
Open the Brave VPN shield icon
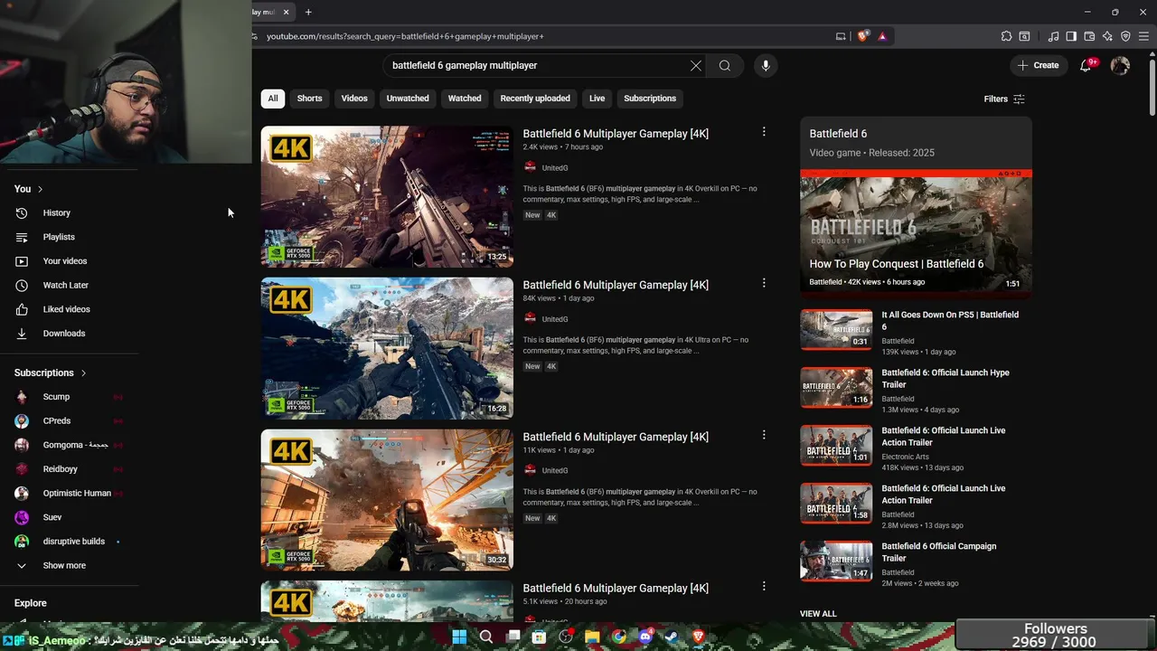pos(1125,36)
